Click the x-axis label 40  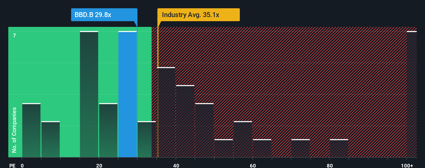[176, 165]
